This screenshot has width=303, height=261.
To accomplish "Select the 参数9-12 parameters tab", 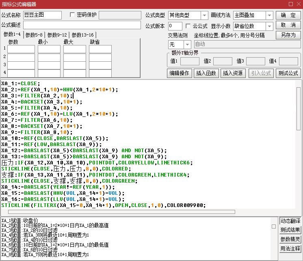I will click(57, 35).
